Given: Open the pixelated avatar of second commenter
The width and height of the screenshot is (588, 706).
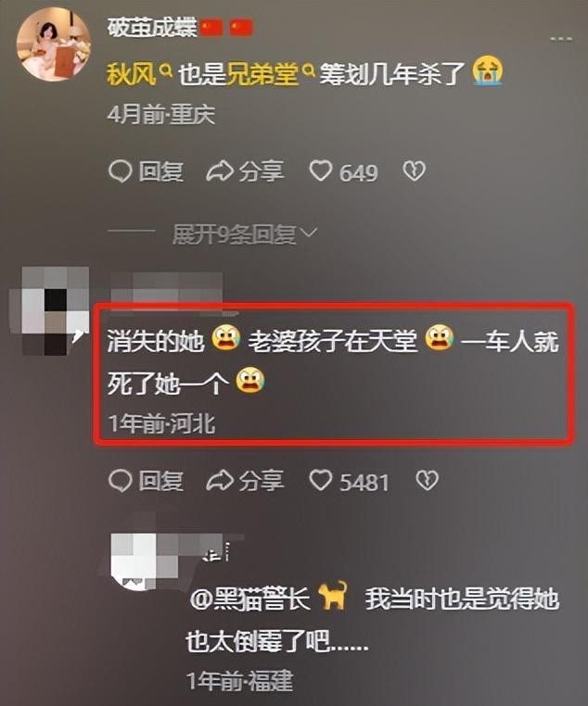Looking at the screenshot, I should click(x=49, y=310).
